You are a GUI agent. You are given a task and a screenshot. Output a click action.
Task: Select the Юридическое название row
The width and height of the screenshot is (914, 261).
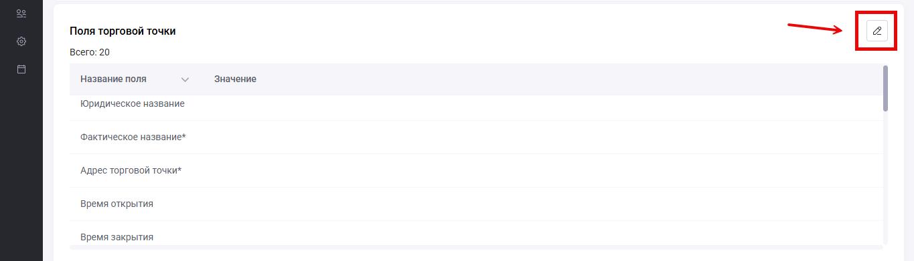click(x=474, y=104)
